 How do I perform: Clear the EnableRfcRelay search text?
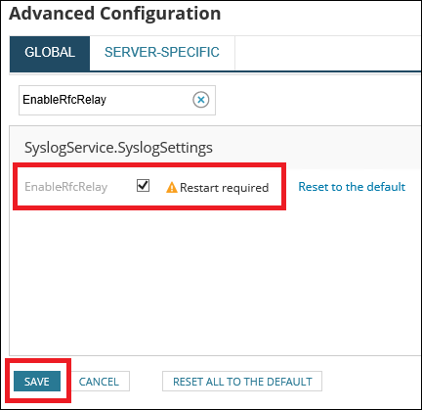pos(201,100)
